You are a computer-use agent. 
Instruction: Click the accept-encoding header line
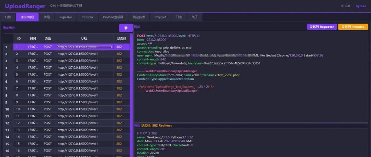point(164,48)
